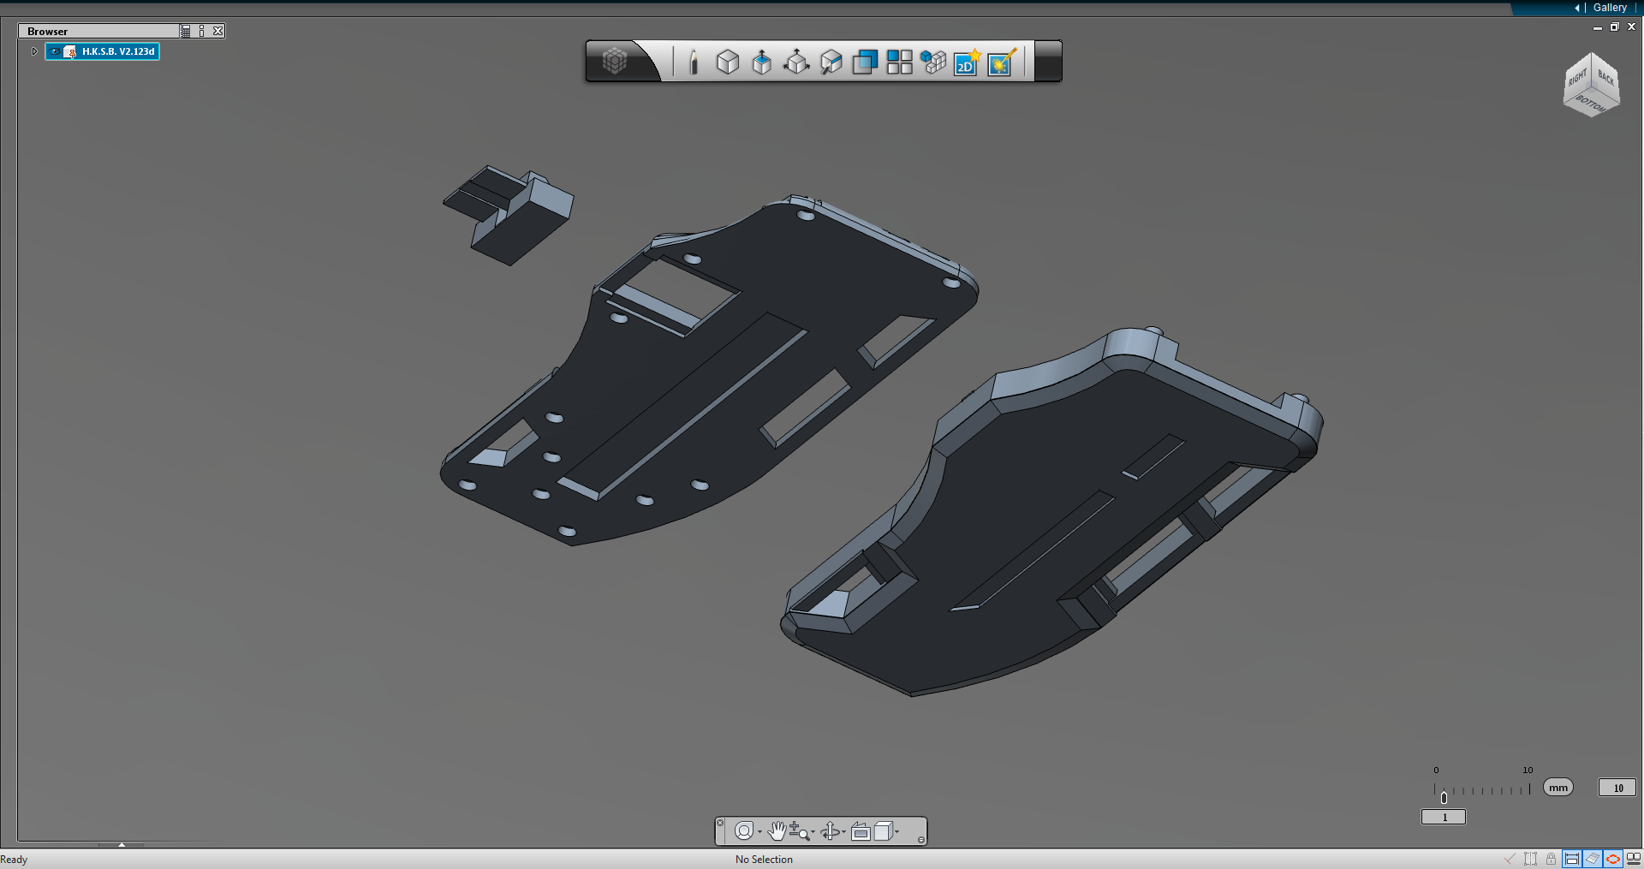Toggle the symmetry constraint status icon
Image resolution: width=1644 pixels, height=869 pixels.
(1530, 859)
